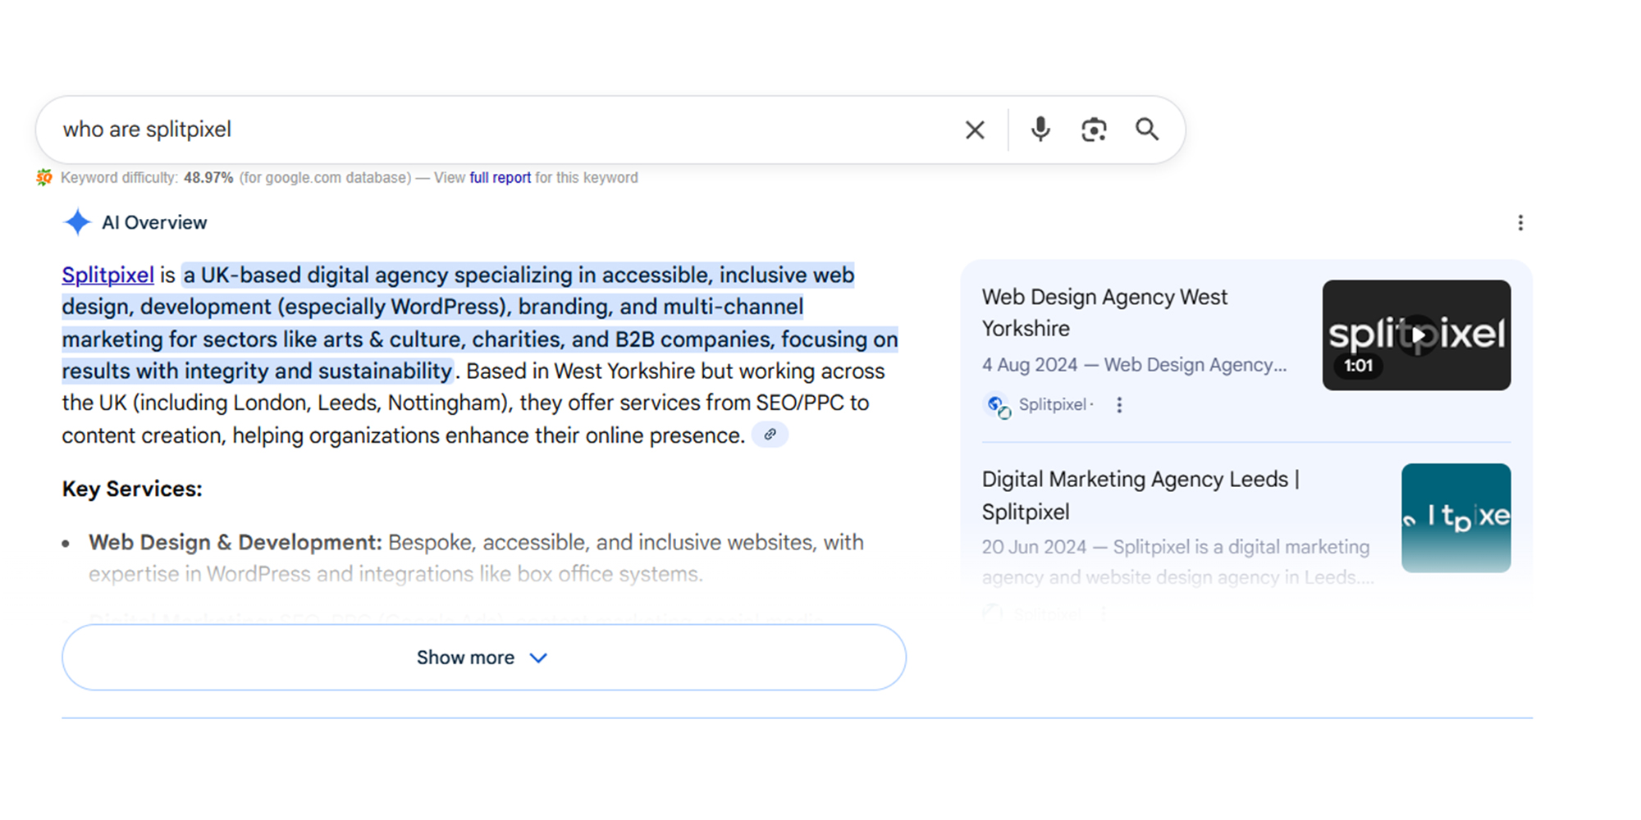Submit search using the magnifying glass icon
Image resolution: width=1641 pixels, height=820 pixels.
point(1147,130)
